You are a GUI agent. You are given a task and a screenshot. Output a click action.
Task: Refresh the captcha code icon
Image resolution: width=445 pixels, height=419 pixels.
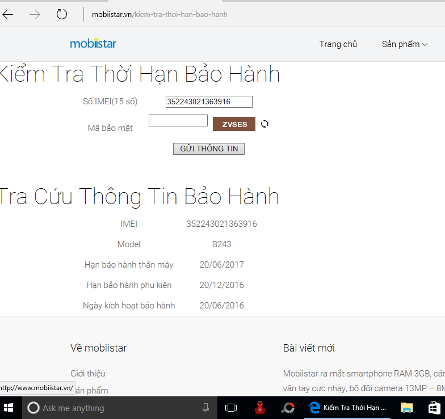265,124
